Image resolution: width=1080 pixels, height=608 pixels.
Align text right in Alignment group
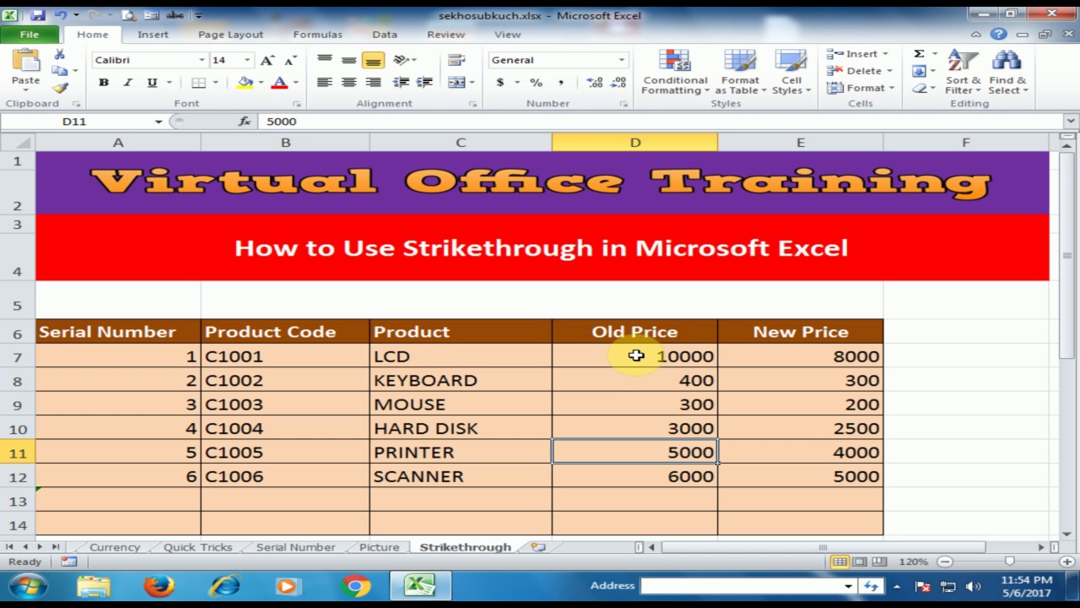[373, 83]
